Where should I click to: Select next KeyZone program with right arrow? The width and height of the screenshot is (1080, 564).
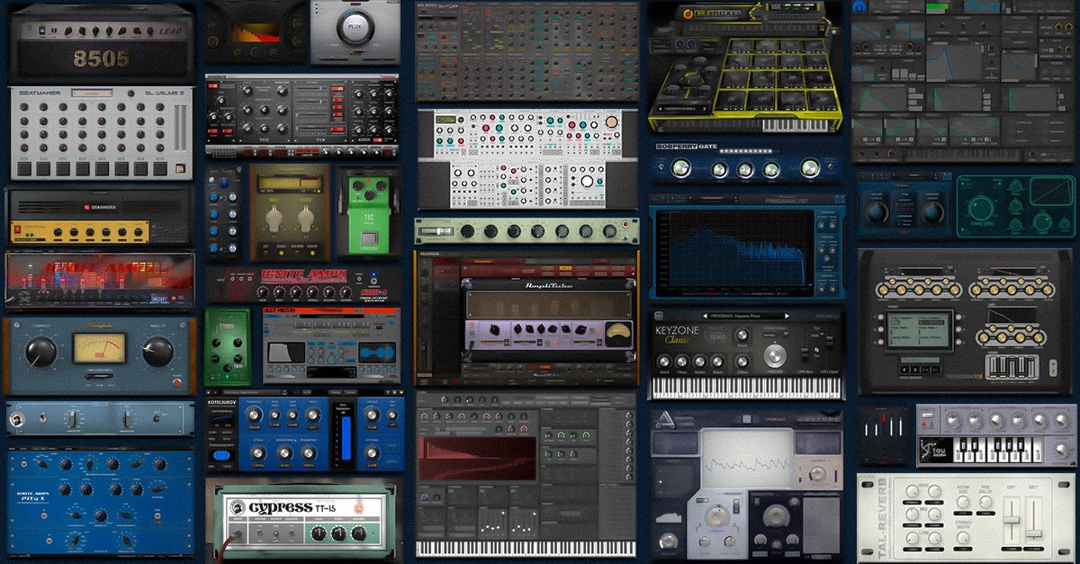(x=786, y=316)
